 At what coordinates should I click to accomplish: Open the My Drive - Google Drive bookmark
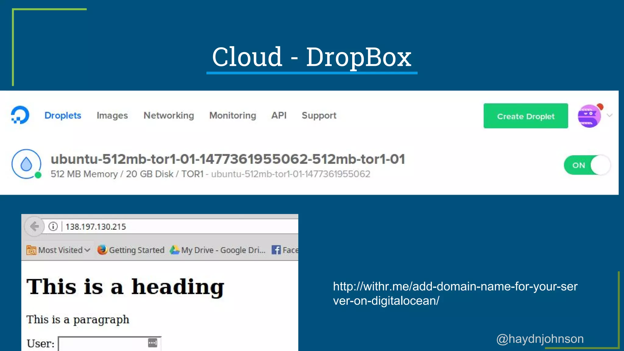click(x=218, y=250)
